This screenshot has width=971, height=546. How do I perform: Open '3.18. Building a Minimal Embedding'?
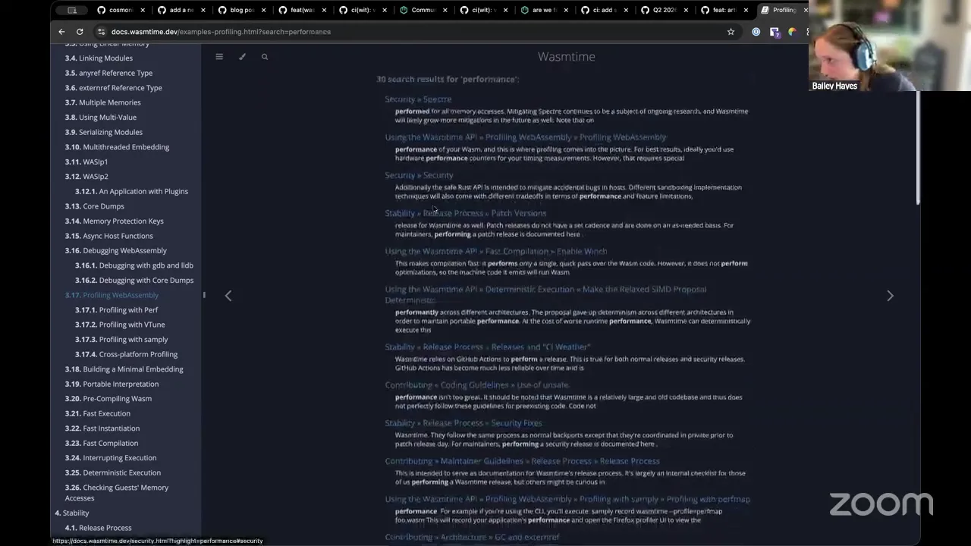tap(124, 369)
